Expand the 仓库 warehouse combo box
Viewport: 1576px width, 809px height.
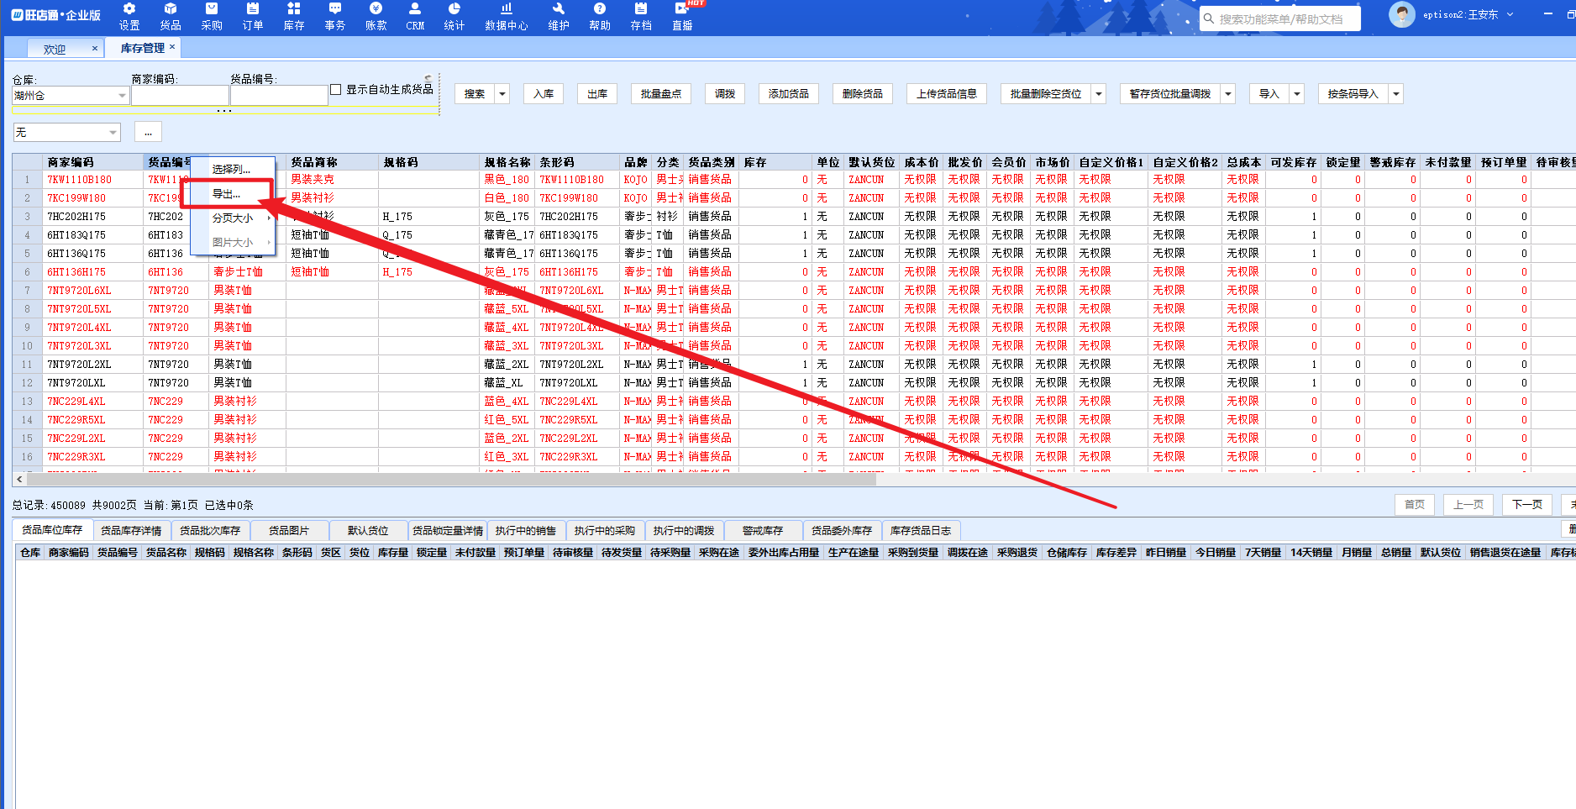point(122,96)
